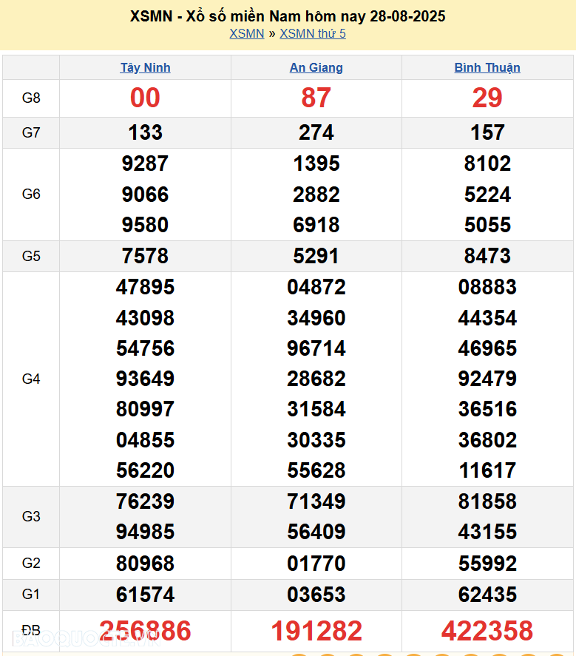
Task: Open the Tây Ninh province link
Action: tap(145, 67)
